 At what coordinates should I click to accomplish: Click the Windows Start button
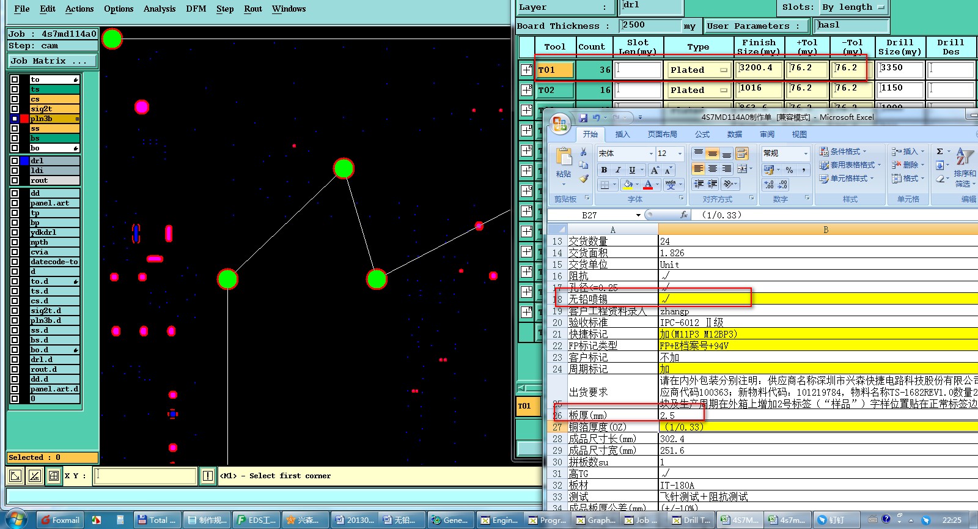(x=17, y=520)
